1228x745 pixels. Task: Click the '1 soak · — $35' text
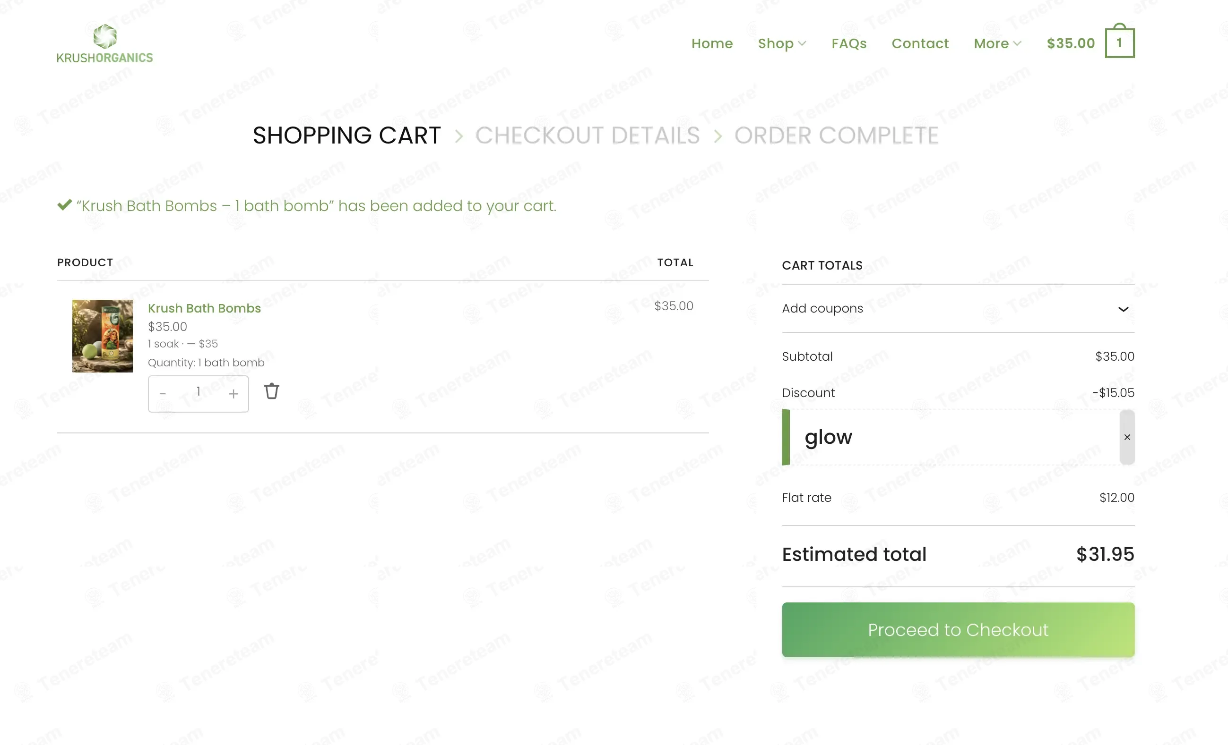(x=182, y=343)
